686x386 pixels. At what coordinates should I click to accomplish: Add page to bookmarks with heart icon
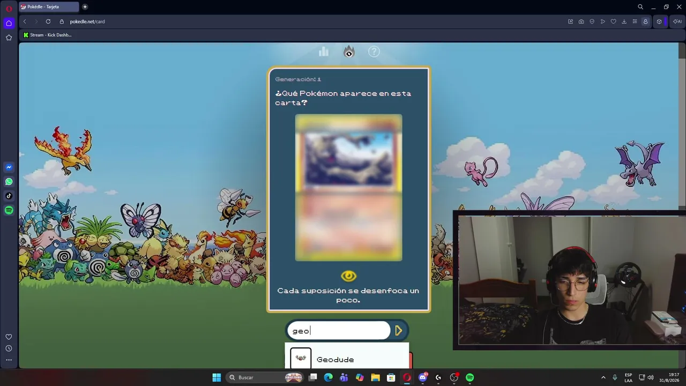pos(614,21)
